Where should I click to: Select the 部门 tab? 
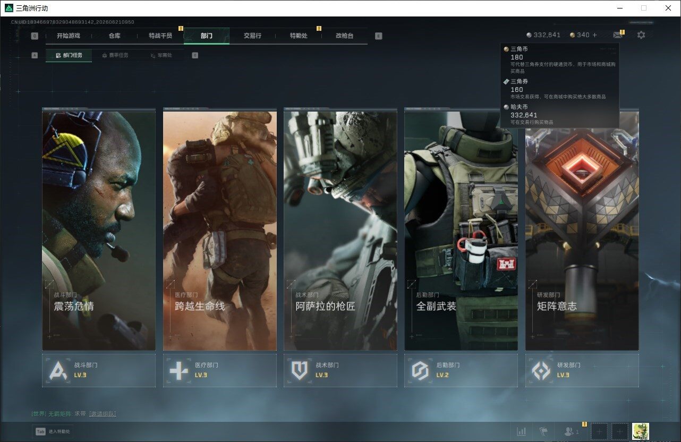tap(207, 36)
